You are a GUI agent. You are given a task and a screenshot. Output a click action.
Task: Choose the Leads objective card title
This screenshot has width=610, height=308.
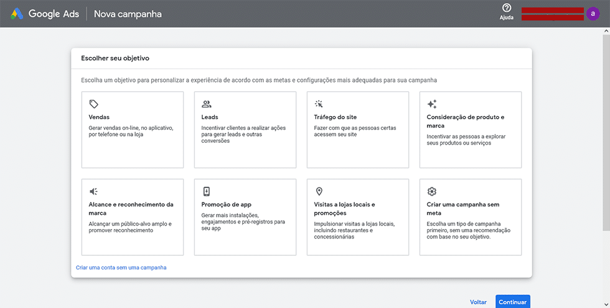tap(210, 117)
